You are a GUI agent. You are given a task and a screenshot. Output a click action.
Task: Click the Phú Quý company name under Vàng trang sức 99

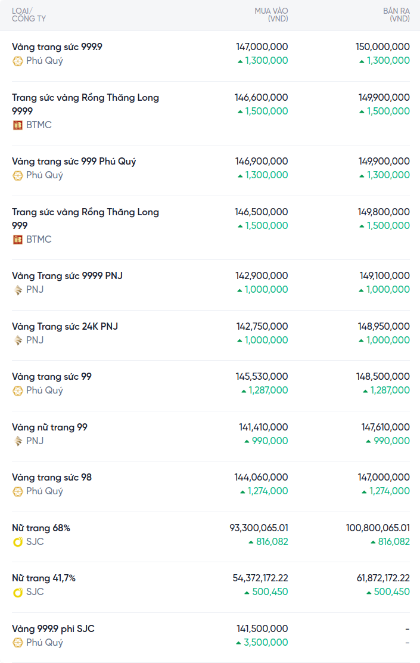point(44,391)
